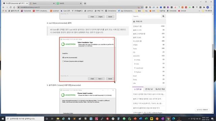The image size is (216, 121).
Task: Open the GitHub OnlinePython bookmark
Action: (x=111, y=11)
